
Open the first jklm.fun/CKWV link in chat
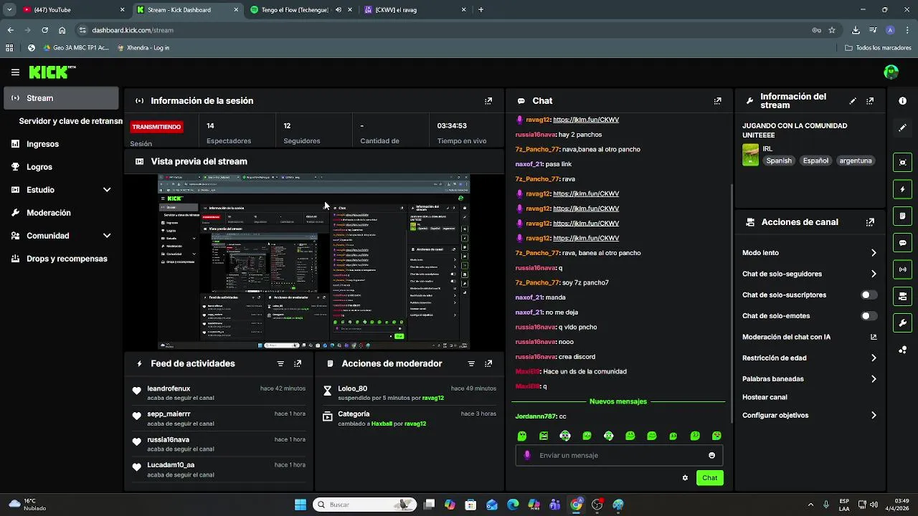point(586,120)
